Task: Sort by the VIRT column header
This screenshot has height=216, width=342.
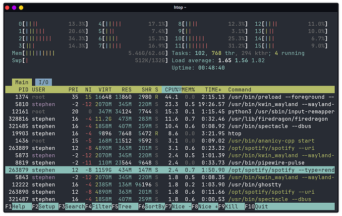Action: pos(105,89)
